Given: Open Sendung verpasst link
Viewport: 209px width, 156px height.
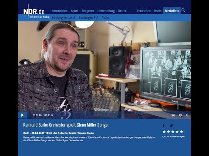Looking at the screenshot, I should tap(64, 18).
